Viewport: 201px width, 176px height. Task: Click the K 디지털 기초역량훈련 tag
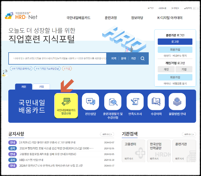pyautogui.click(x=47, y=69)
